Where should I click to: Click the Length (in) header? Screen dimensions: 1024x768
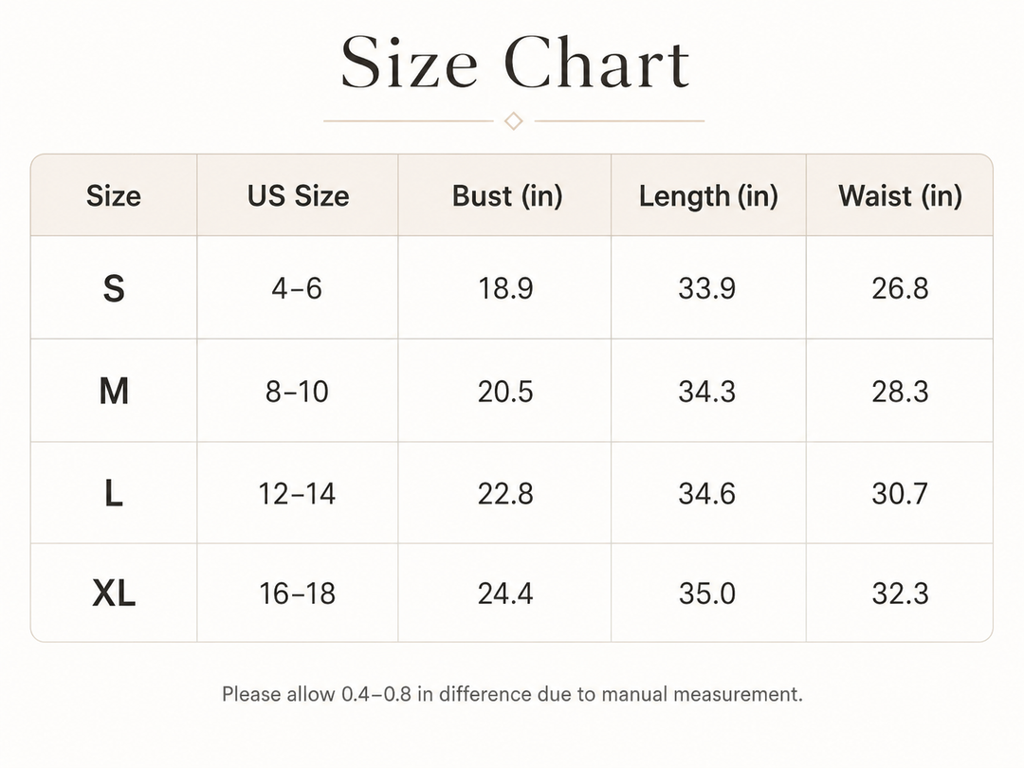708,196
